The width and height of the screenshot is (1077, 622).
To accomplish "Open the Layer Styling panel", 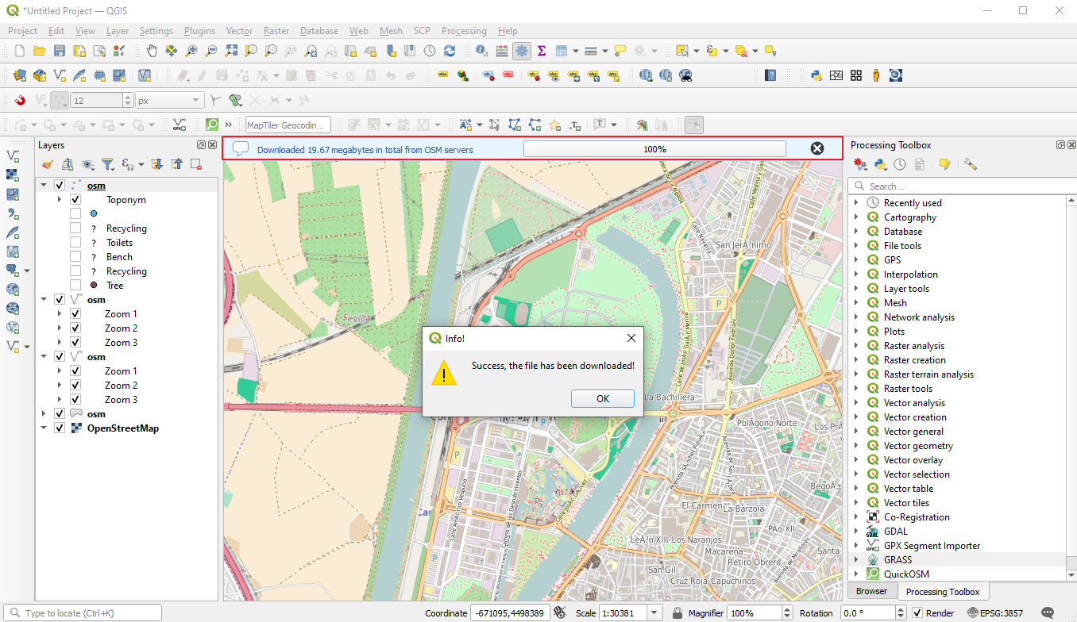I will 47,164.
